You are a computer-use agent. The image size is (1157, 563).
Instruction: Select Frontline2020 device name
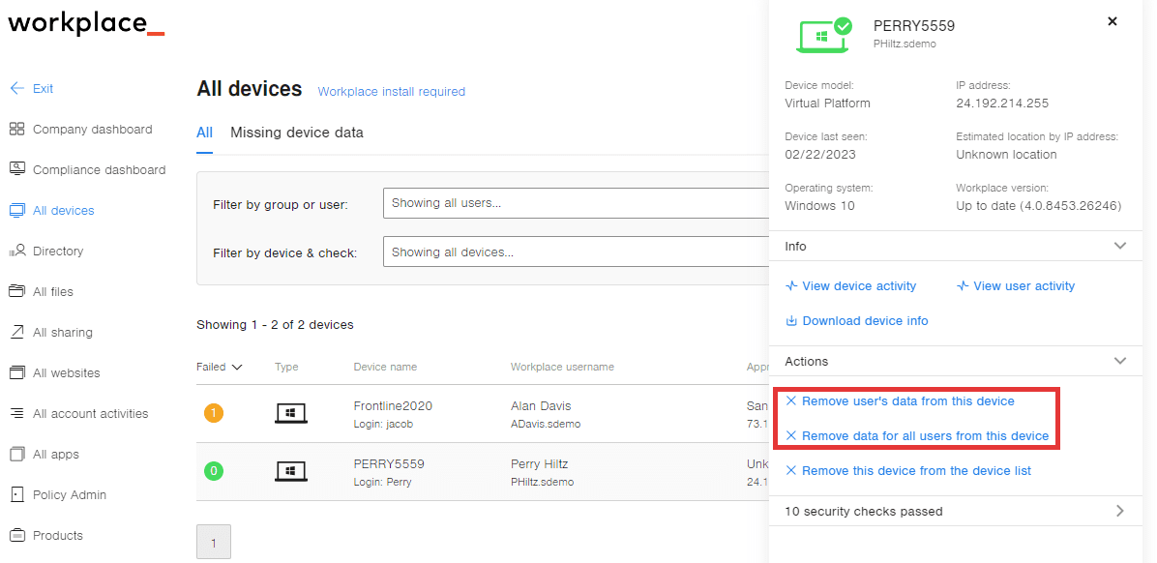coord(394,406)
